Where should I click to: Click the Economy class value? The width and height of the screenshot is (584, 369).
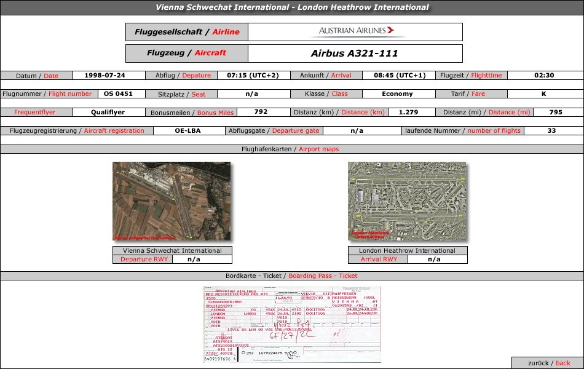point(397,93)
